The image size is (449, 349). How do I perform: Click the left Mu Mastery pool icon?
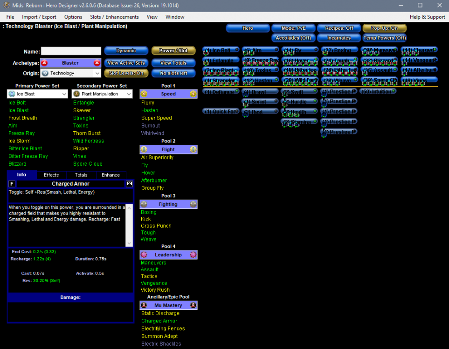pyautogui.click(x=144, y=305)
